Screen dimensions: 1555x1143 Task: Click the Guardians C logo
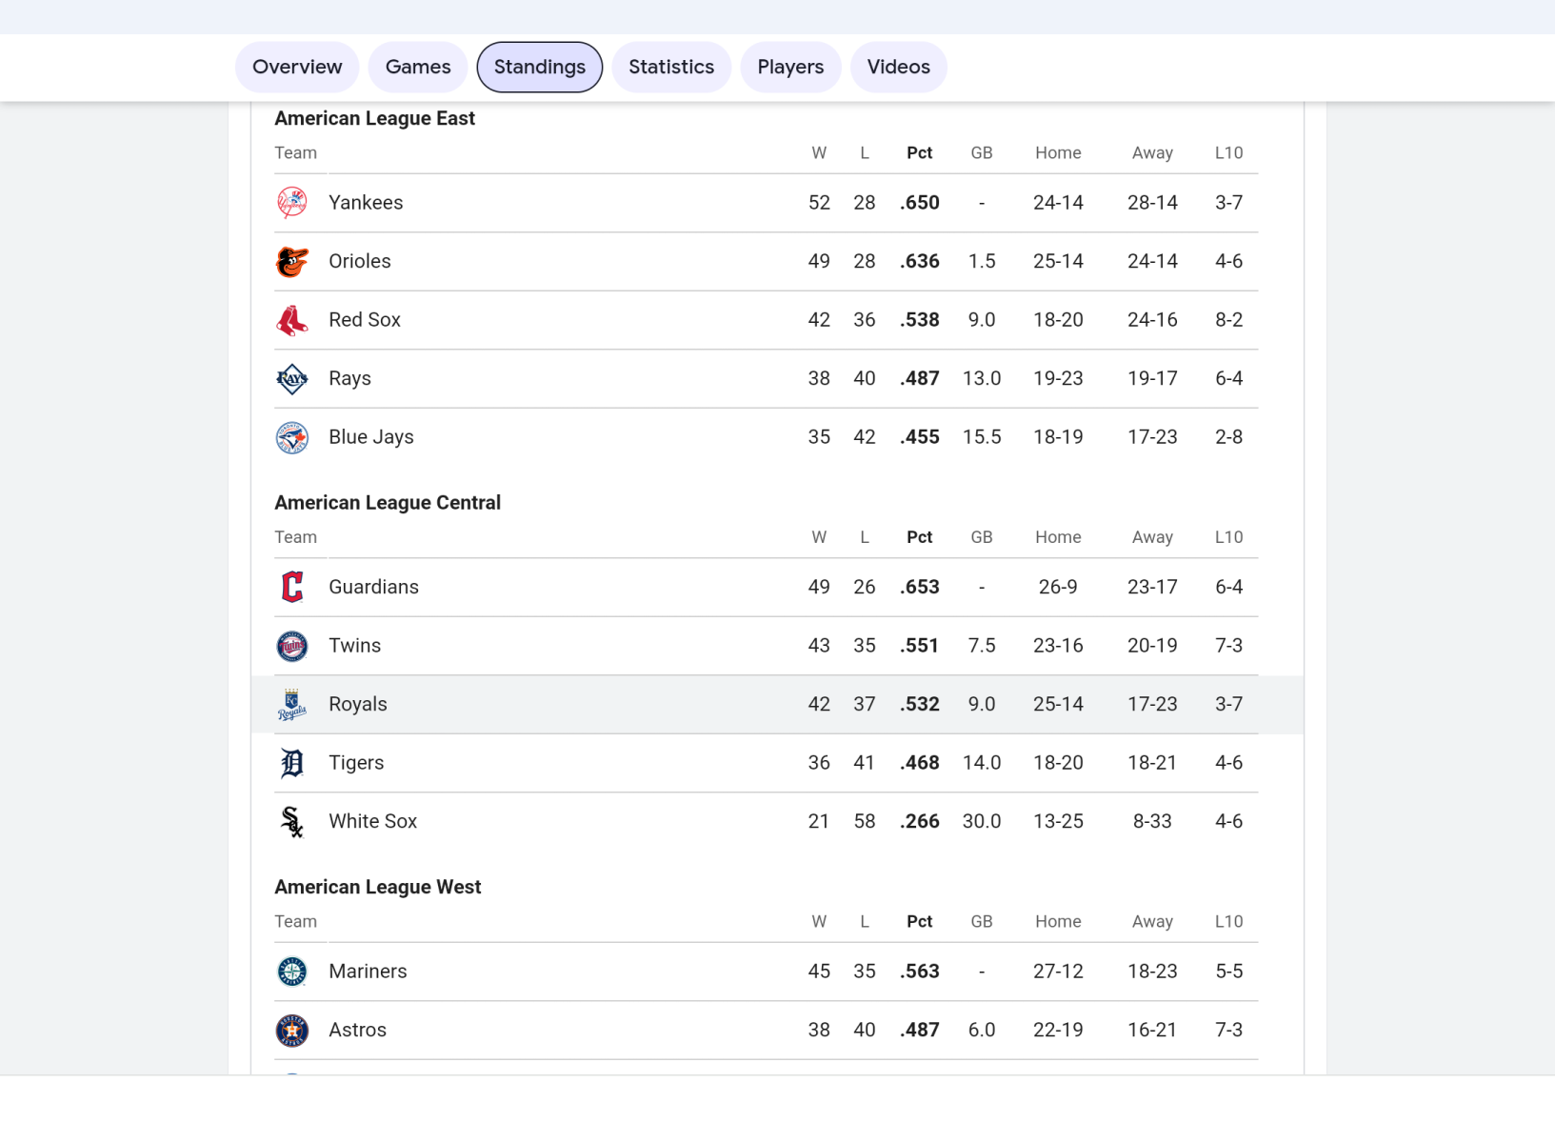click(x=292, y=588)
